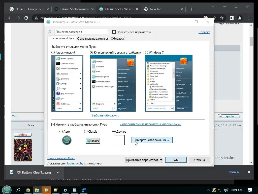Click the offline status badge in forum
The image size is (258, 194).
[23, 135]
